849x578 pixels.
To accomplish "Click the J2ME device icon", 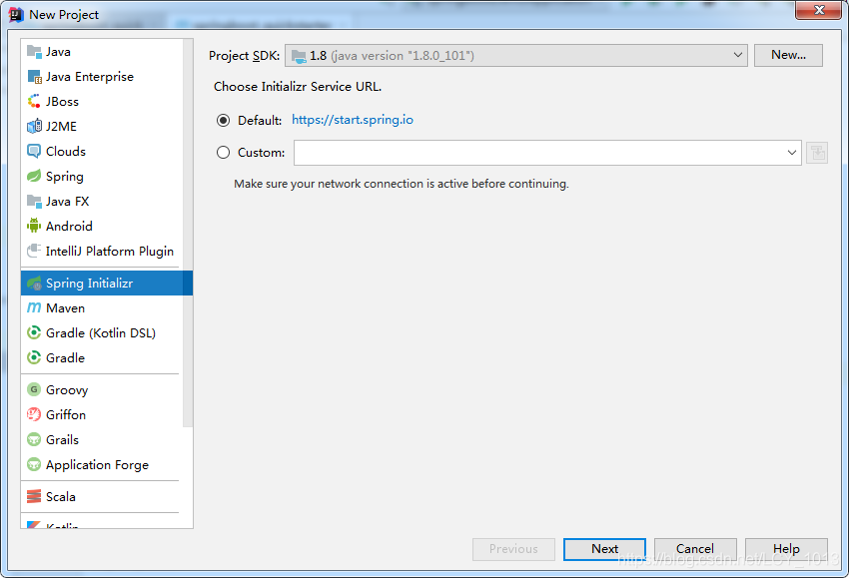I will (34, 126).
